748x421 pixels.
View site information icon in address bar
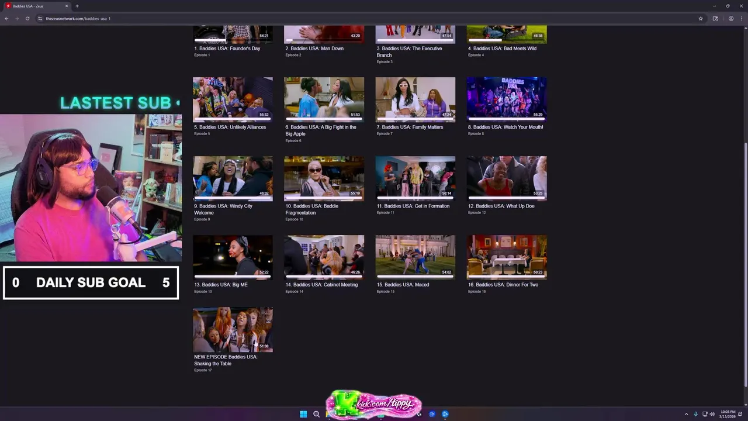40,18
